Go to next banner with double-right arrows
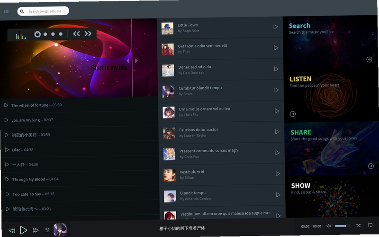379x237 pixels. 88,34
